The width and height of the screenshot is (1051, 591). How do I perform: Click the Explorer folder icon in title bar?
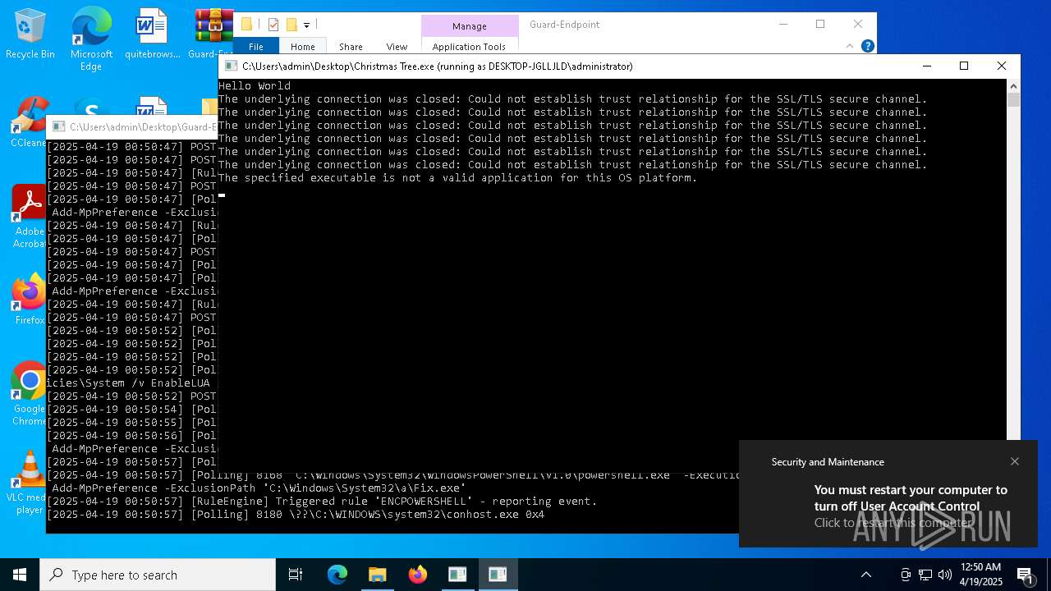click(x=246, y=25)
